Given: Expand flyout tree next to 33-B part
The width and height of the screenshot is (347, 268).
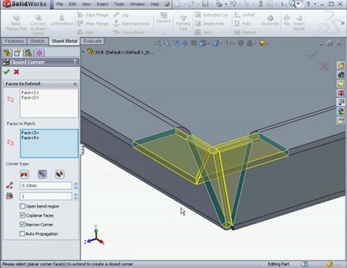Looking at the screenshot, I should 83,52.
